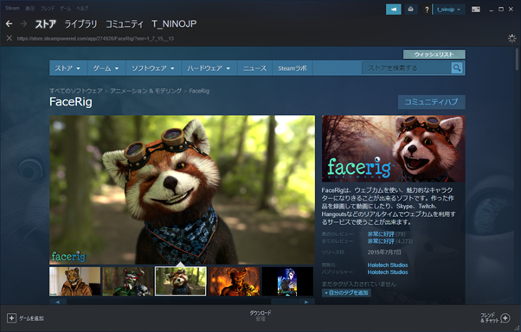Open the フレンド menu
521x332 pixels.
pyautogui.click(x=48, y=9)
